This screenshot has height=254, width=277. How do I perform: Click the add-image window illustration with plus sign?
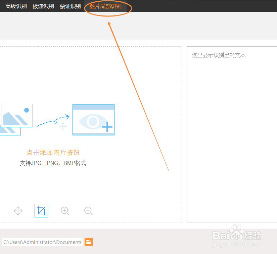(x=93, y=120)
